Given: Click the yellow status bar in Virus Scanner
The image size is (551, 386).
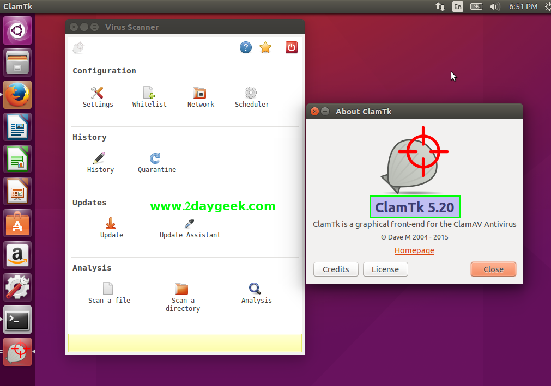Looking at the screenshot, I should click(185, 343).
